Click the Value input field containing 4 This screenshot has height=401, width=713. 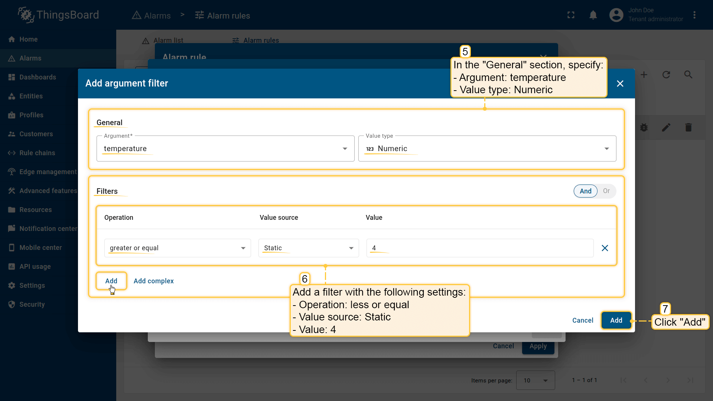479,248
